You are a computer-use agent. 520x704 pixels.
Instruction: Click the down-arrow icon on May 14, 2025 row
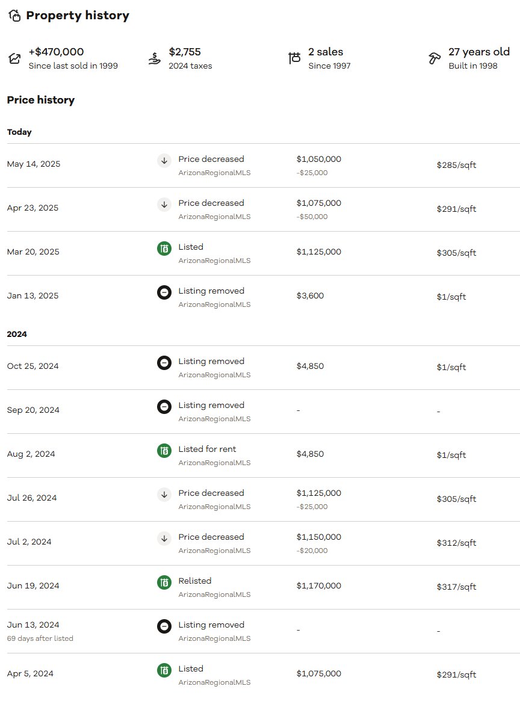(164, 160)
